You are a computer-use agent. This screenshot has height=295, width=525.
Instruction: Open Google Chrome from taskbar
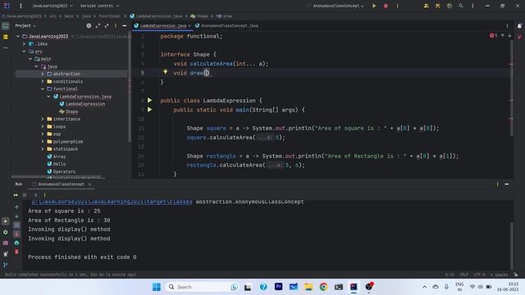323,287
